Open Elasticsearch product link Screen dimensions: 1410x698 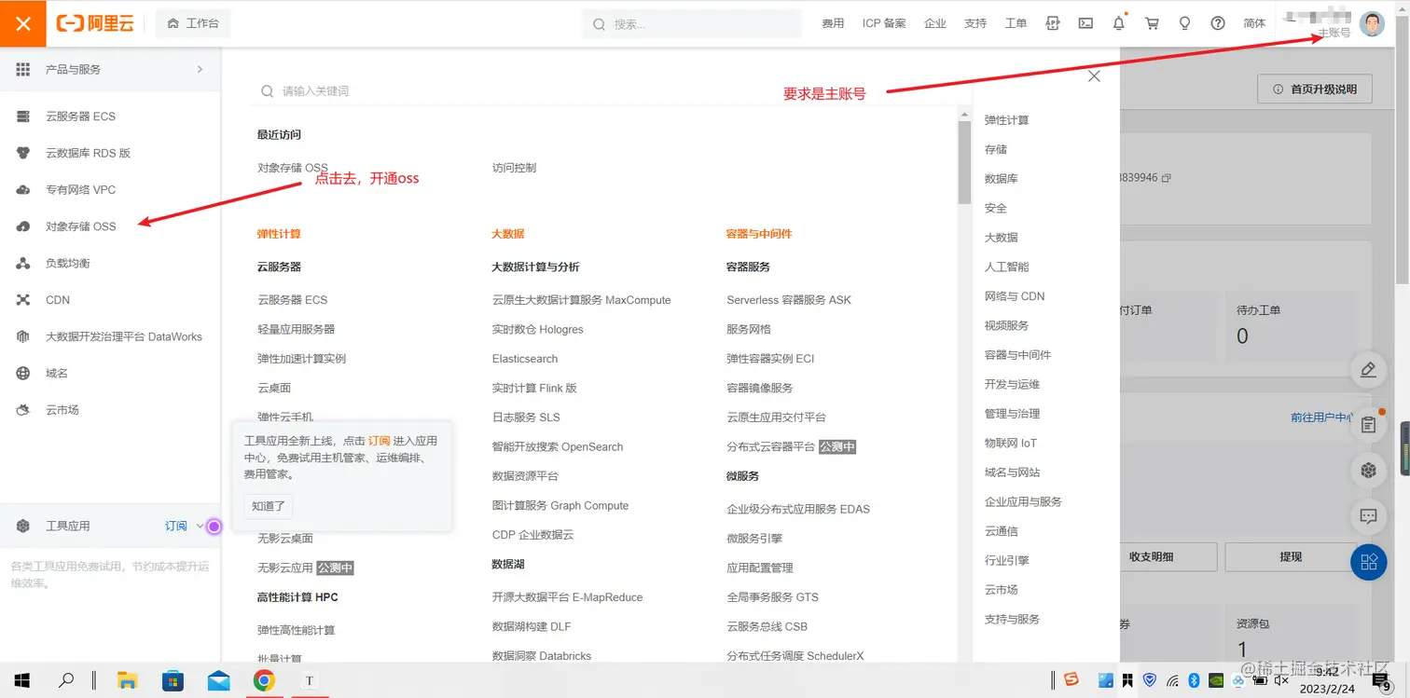pyautogui.click(x=525, y=359)
